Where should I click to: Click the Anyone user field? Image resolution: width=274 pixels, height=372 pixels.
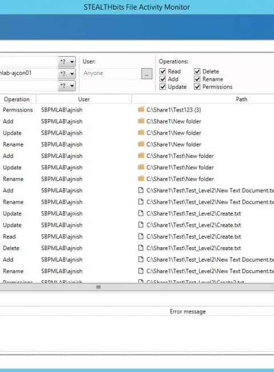pyautogui.click(x=111, y=73)
